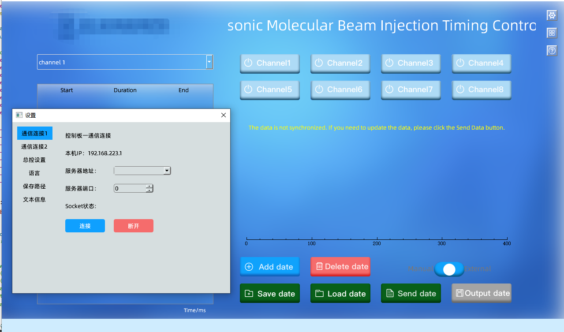Click the Send date button
This screenshot has height=332, width=564.
pyautogui.click(x=411, y=293)
